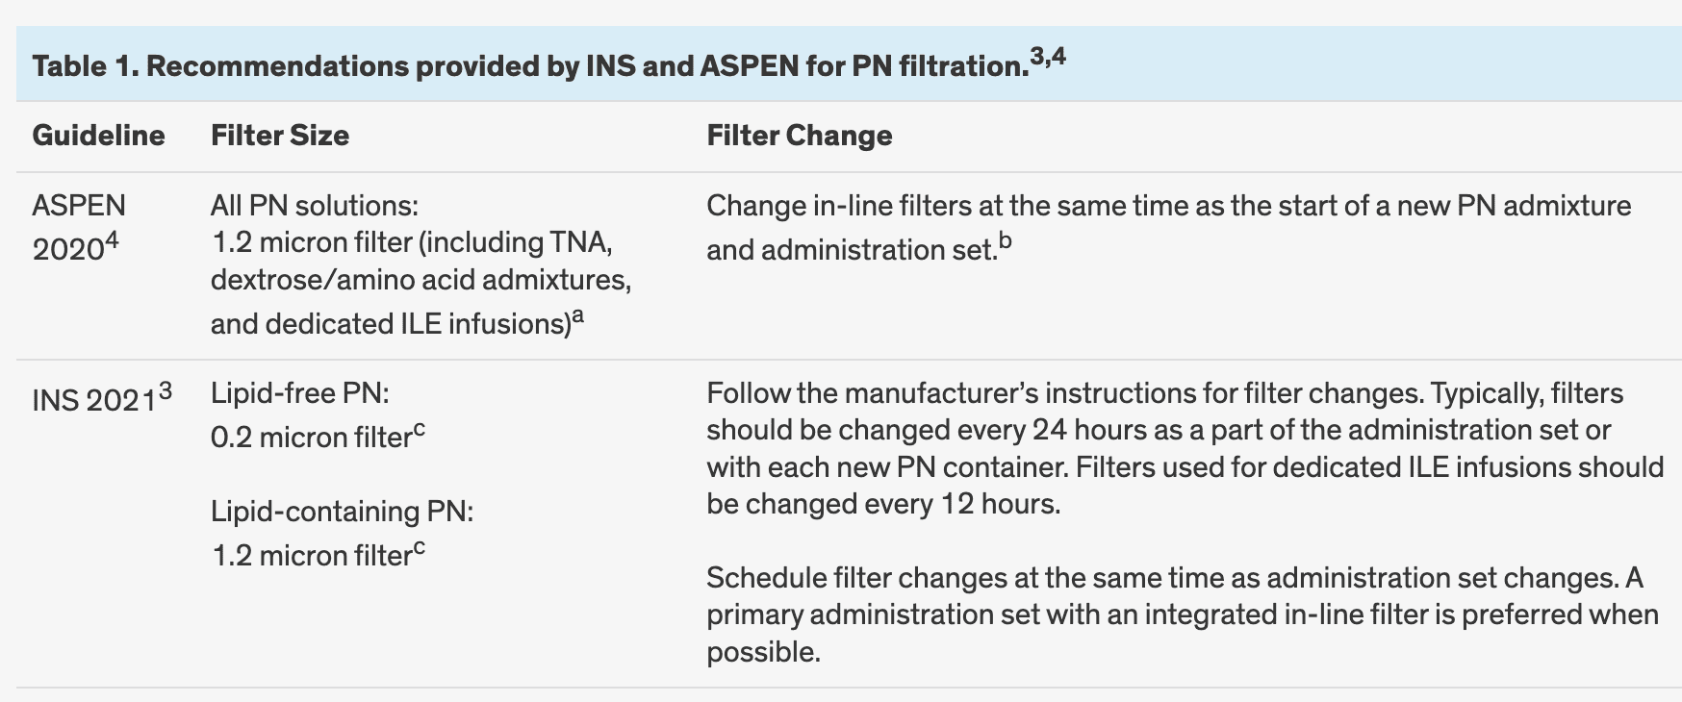Click footnote marker a after ILE infusions
The width and height of the screenshot is (1682, 702).
[578, 316]
